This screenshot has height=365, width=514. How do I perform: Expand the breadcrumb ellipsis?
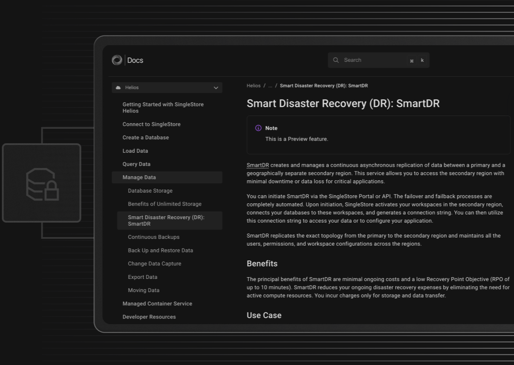tap(270, 86)
